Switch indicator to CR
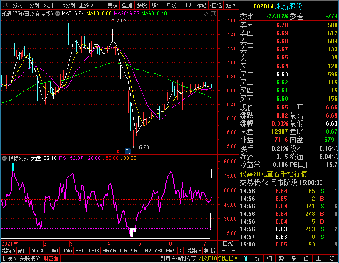This screenshot has height=263, width=339. click(124, 251)
